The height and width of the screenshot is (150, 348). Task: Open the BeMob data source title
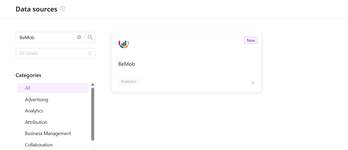[127, 64]
